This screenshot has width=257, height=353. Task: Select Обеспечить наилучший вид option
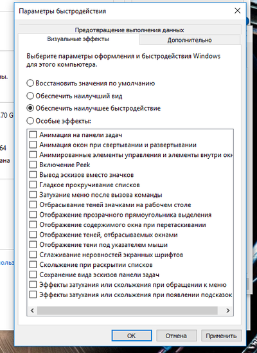[30, 96]
